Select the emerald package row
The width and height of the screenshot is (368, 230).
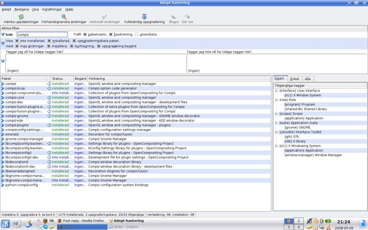coord(11,134)
